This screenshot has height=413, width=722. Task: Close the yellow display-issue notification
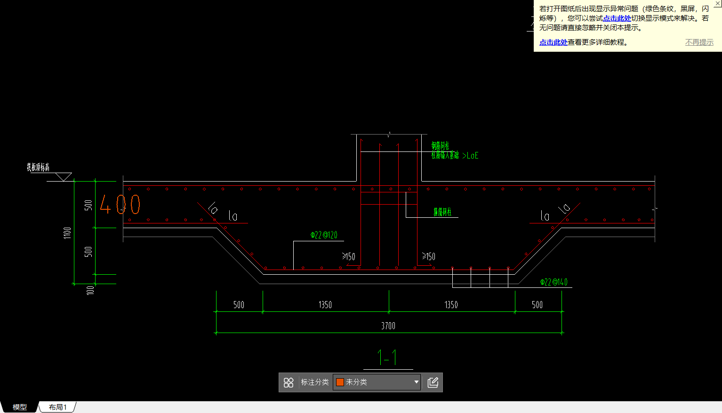click(x=717, y=4)
